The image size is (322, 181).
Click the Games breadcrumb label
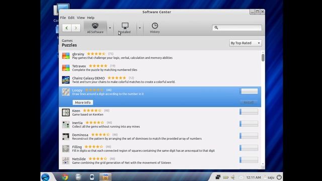coord(67,41)
